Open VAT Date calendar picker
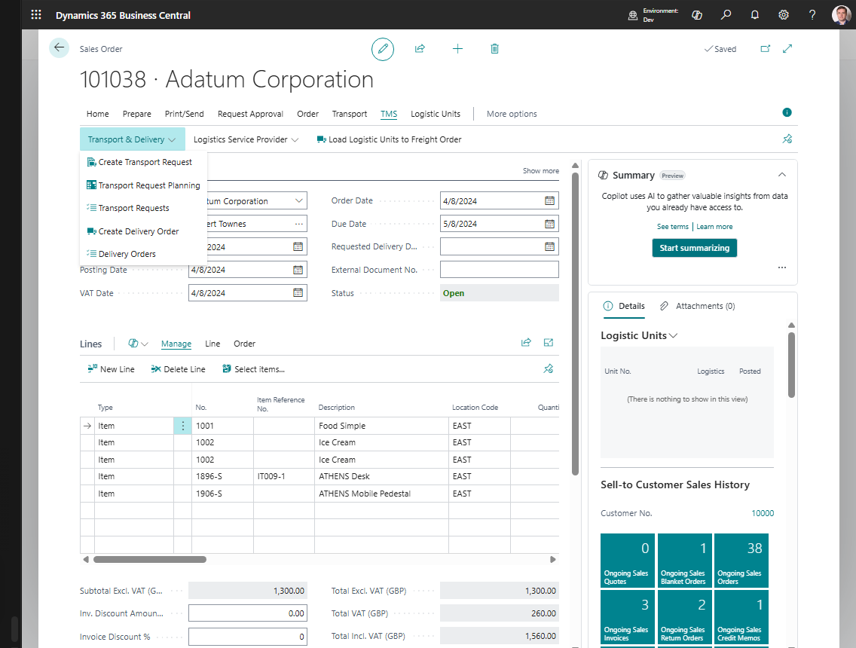856x648 pixels. (x=298, y=292)
